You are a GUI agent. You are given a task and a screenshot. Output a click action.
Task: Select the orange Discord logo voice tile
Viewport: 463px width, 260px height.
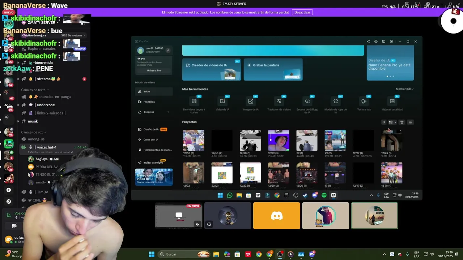(x=277, y=216)
